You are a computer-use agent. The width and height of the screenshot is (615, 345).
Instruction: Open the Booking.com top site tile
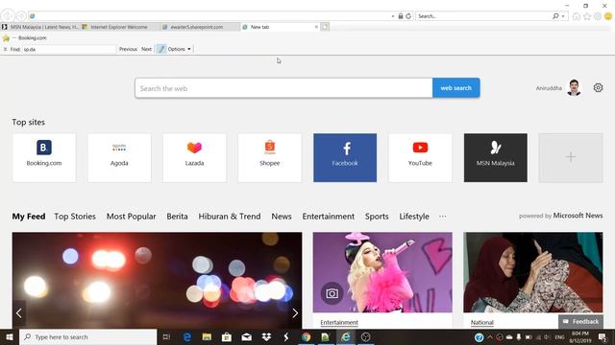44,157
